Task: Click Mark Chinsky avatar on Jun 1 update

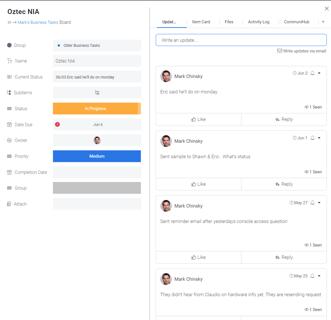Action: (166, 141)
